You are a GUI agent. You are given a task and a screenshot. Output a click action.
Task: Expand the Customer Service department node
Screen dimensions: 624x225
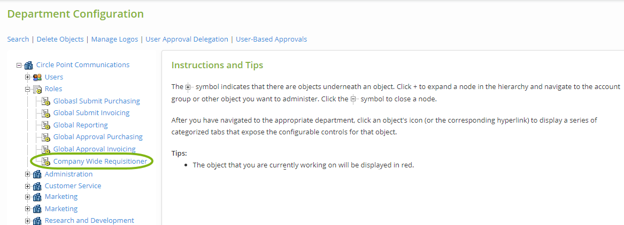[x=28, y=186]
